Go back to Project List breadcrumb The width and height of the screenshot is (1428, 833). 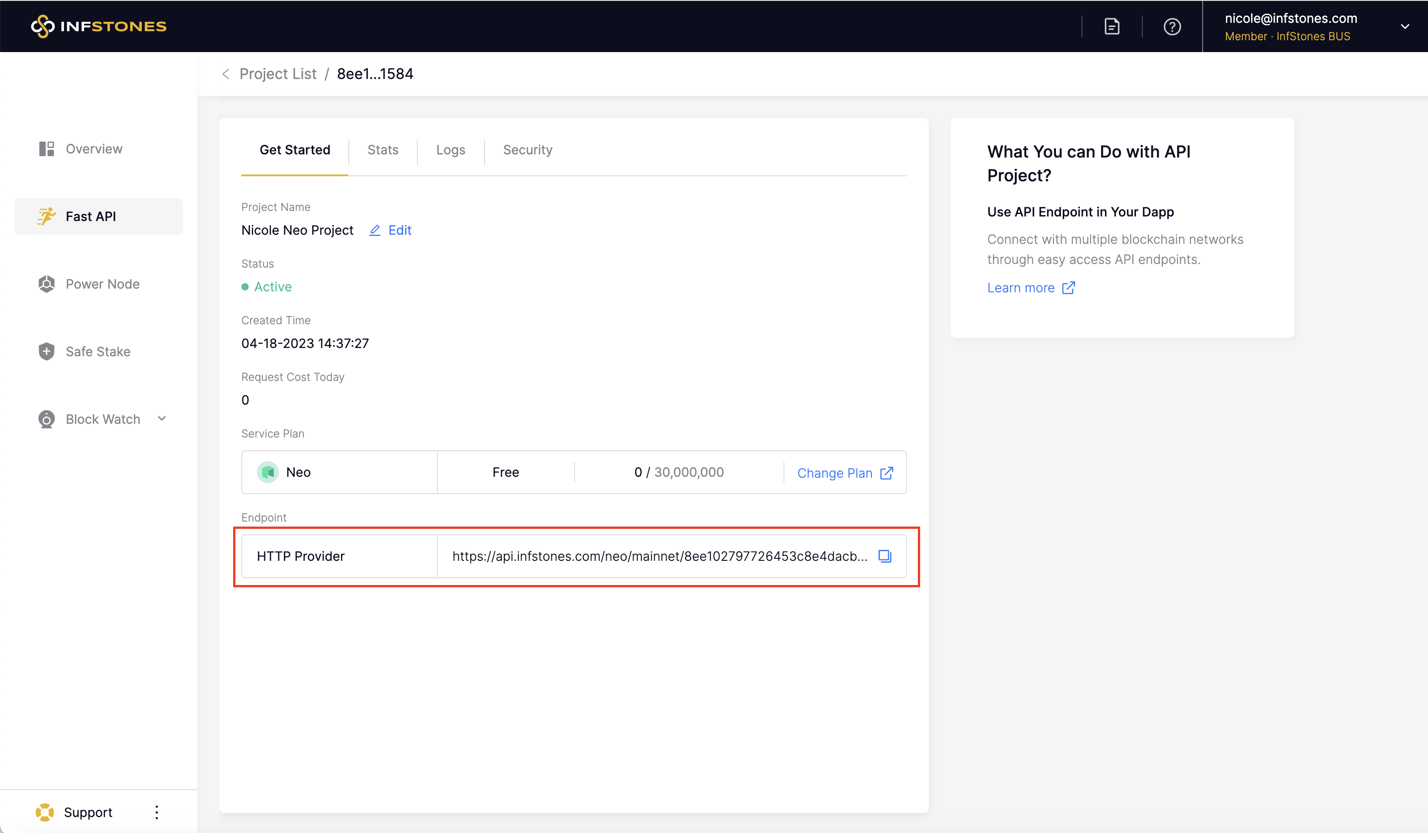point(277,74)
